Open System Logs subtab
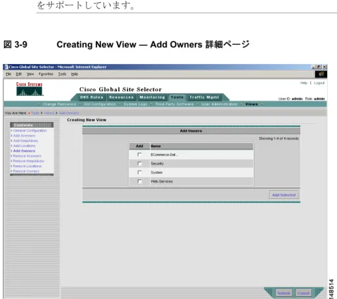 (135, 104)
